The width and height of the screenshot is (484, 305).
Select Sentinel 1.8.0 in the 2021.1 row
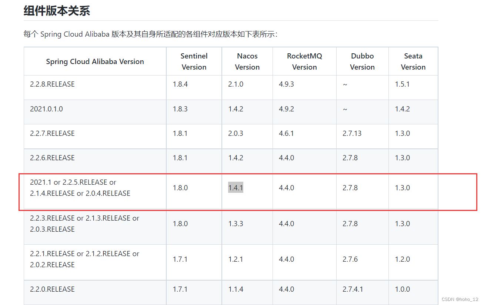pos(194,191)
